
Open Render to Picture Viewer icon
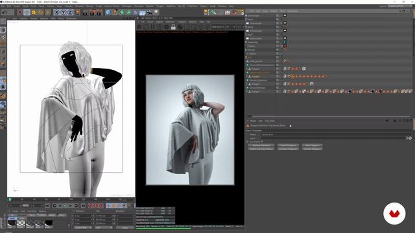(92, 12)
